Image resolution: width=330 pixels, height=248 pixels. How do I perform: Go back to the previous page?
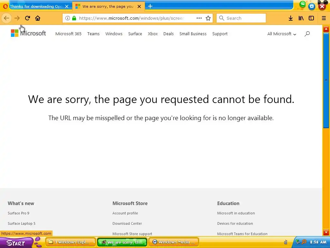(x=6, y=18)
